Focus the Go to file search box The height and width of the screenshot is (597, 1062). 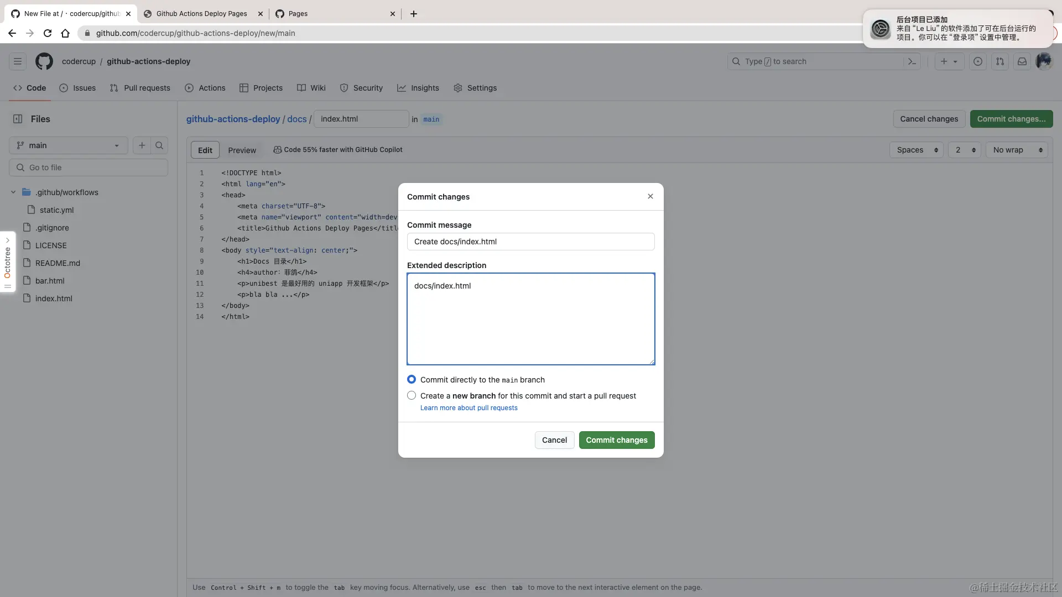pyautogui.click(x=88, y=167)
